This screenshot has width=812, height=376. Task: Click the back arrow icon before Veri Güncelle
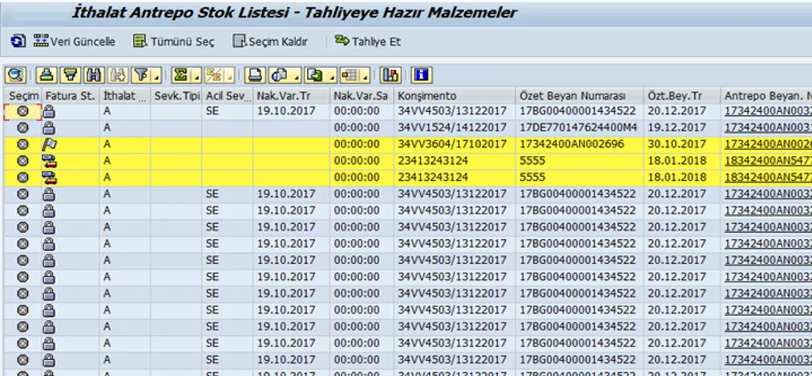click(x=18, y=42)
